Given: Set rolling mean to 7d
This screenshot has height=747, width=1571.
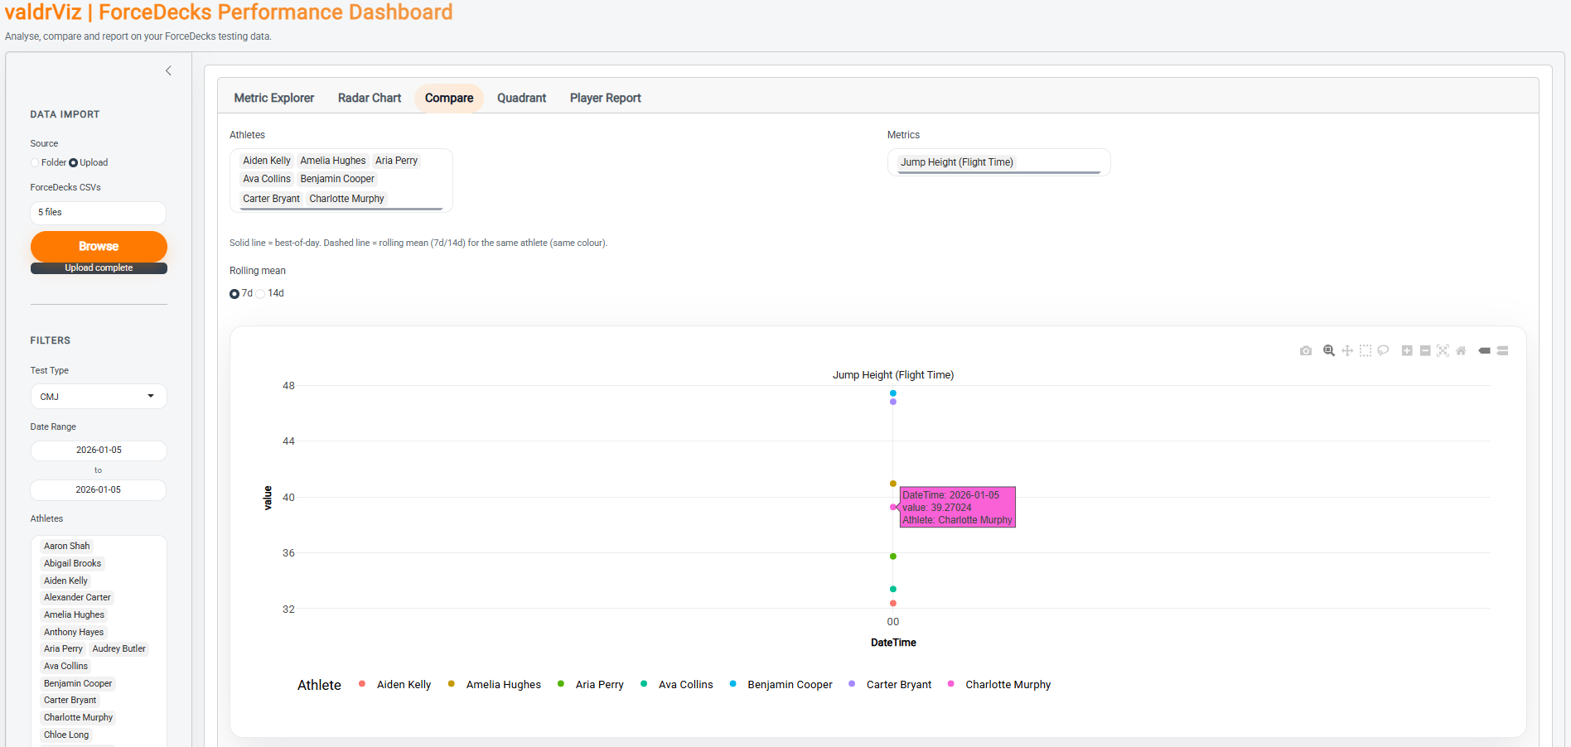Looking at the screenshot, I should pos(234,294).
